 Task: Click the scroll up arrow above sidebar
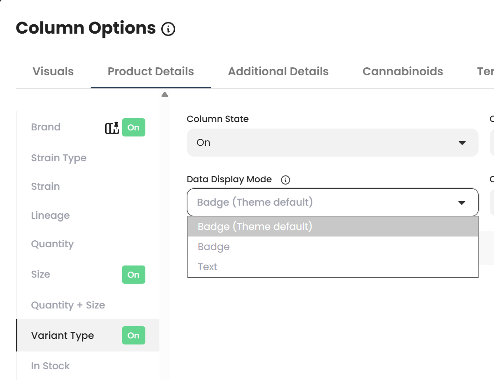pos(165,95)
